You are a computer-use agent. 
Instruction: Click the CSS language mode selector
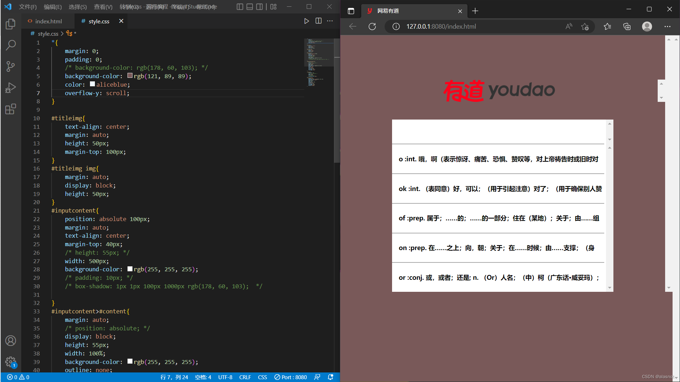click(x=262, y=377)
